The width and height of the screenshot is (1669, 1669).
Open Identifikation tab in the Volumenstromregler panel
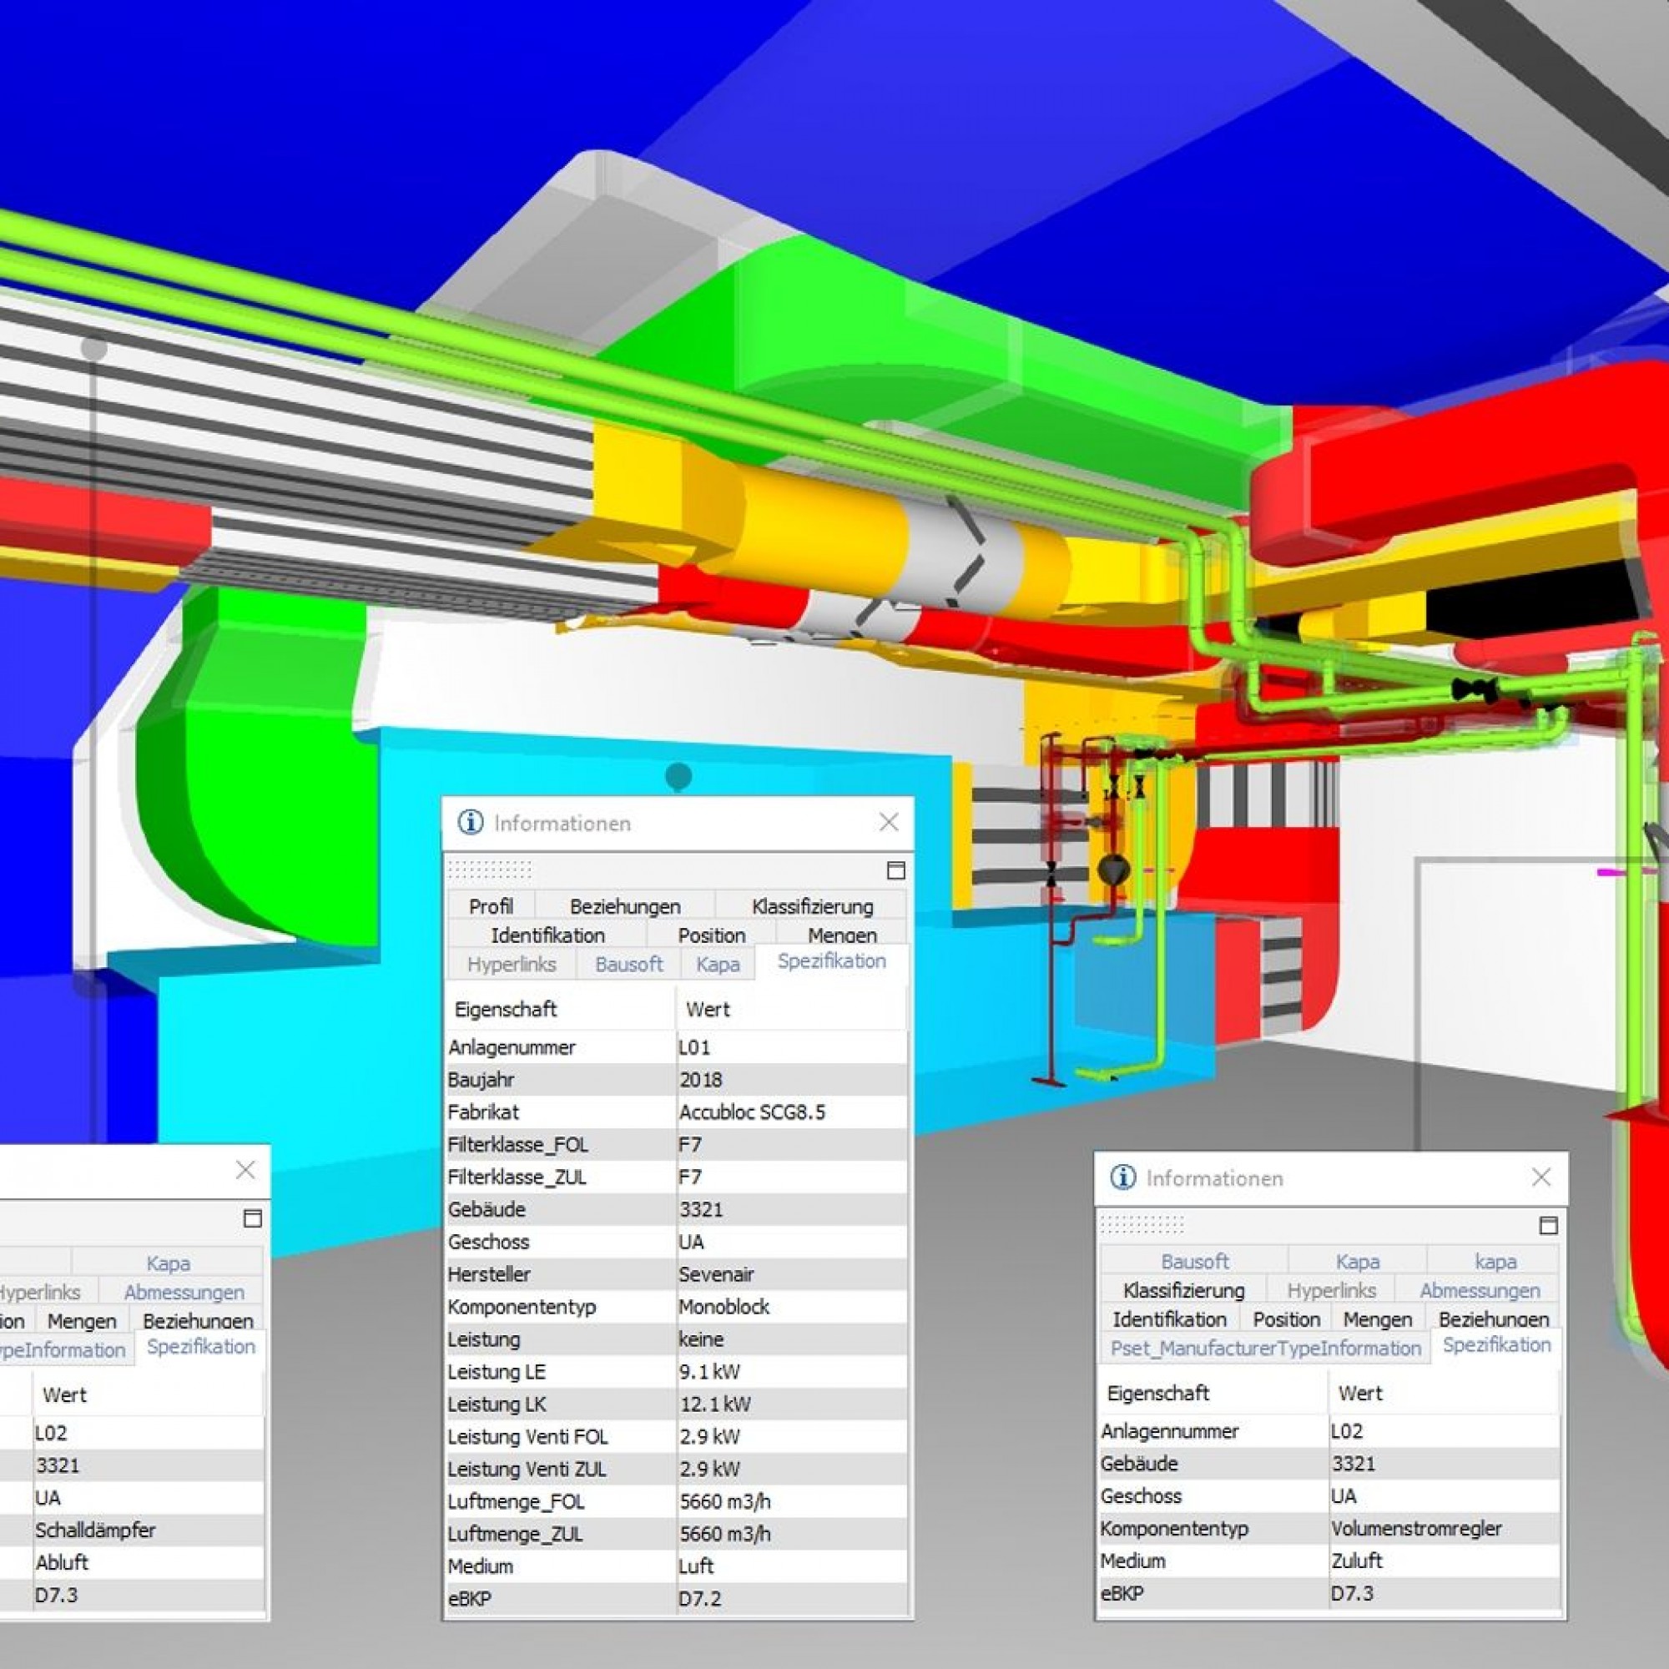click(1169, 1319)
